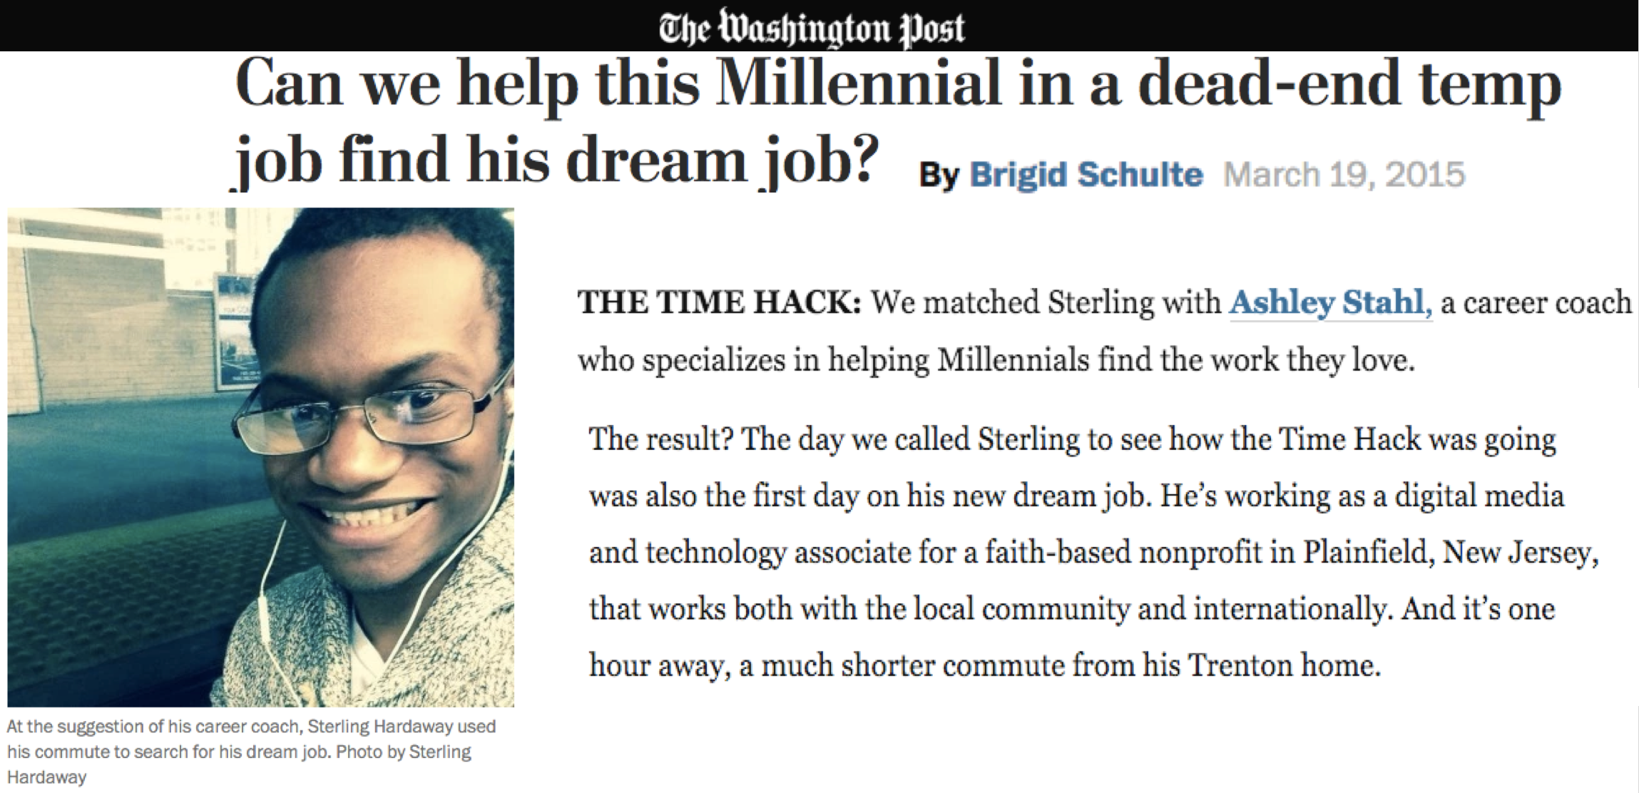The image size is (1639, 793).
Task: Follow the Ashley Stahl hyperlink
Action: point(1330,302)
